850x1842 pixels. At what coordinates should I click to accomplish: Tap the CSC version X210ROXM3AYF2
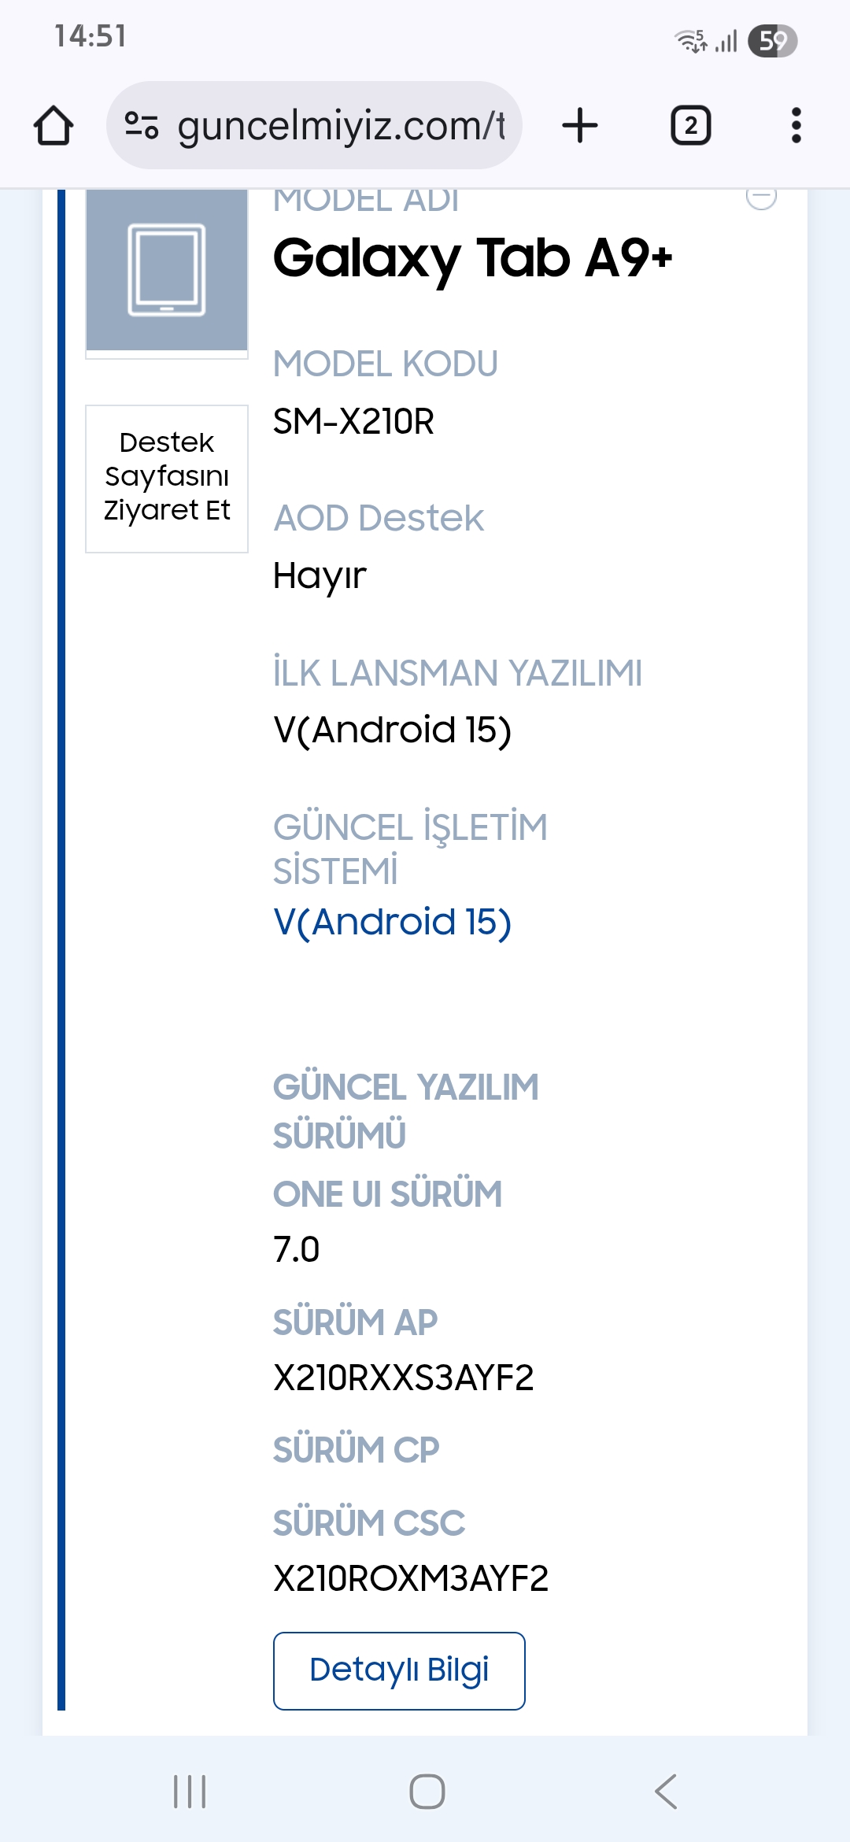(x=410, y=1578)
